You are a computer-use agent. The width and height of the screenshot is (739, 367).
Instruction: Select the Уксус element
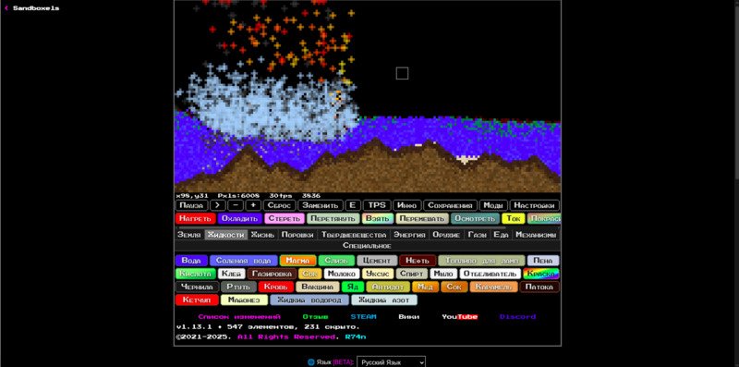click(x=378, y=274)
